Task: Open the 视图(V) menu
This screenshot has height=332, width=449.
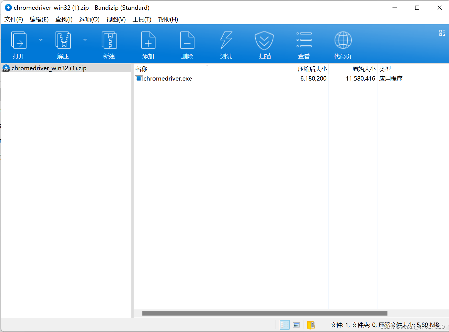Action: coord(116,19)
